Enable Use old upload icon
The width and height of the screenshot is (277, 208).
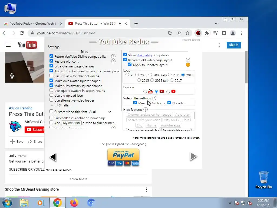click(51, 95)
